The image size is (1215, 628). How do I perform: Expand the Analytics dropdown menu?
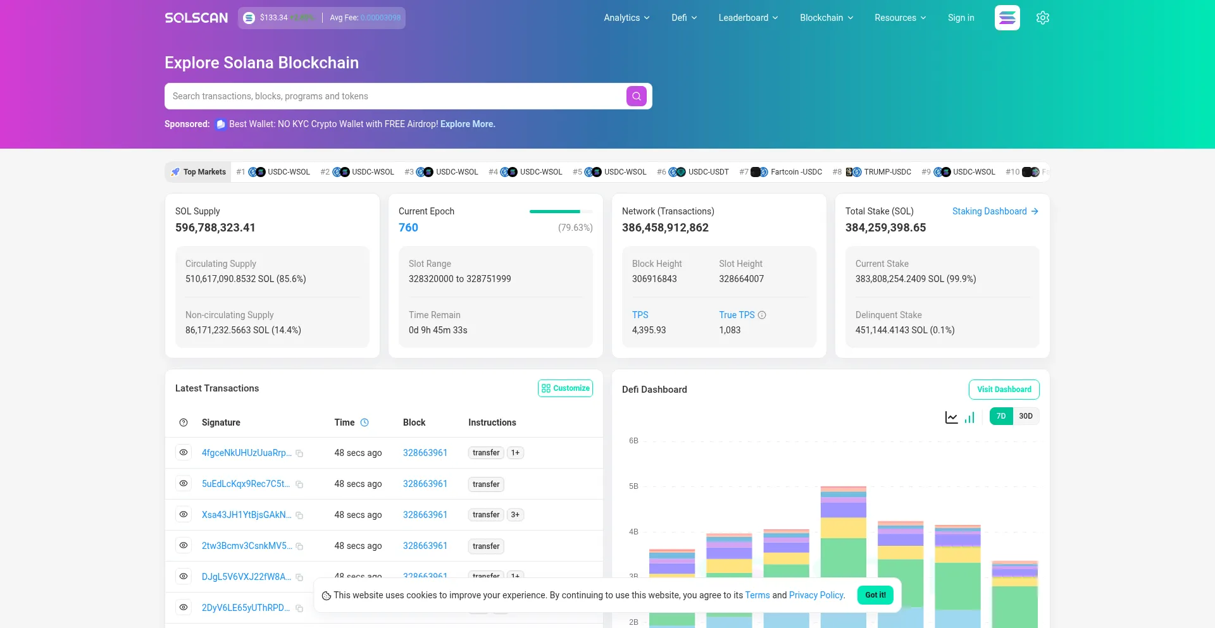(626, 18)
